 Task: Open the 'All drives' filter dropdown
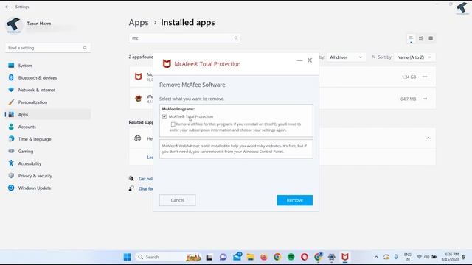346,57
